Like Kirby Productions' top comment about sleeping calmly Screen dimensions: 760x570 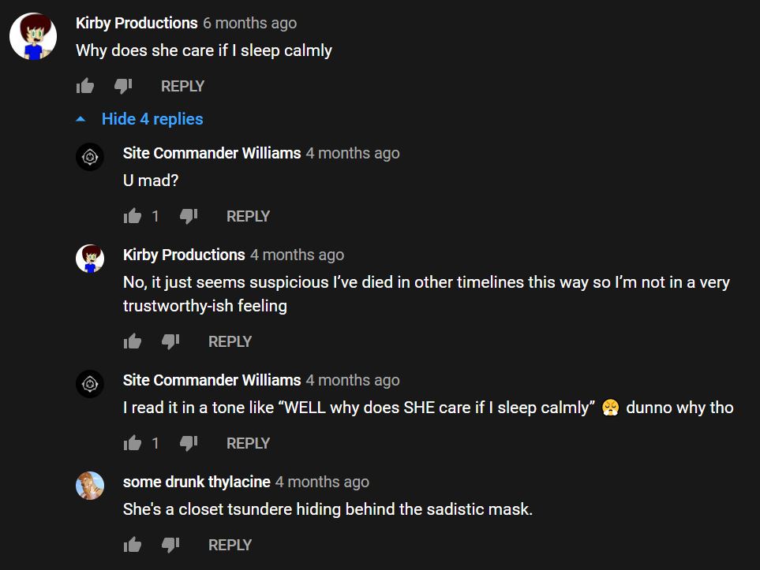[x=84, y=86]
